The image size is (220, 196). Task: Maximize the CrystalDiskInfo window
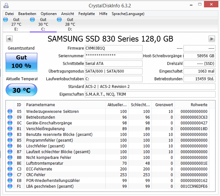[200, 4]
